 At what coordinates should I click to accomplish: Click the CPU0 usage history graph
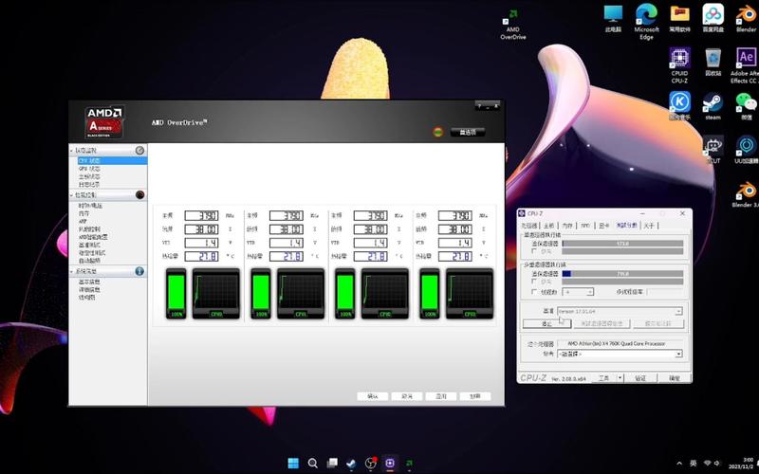216,294
